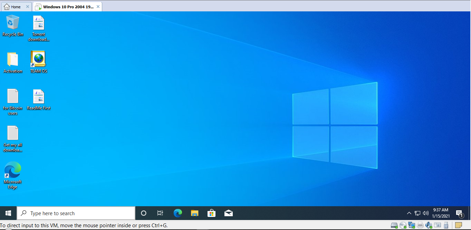Click VMware network adapter device icon
The width and height of the screenshot is (471, 230).
click(412, 225)
